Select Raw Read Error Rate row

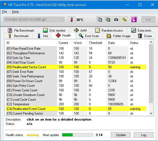[76, 49]
